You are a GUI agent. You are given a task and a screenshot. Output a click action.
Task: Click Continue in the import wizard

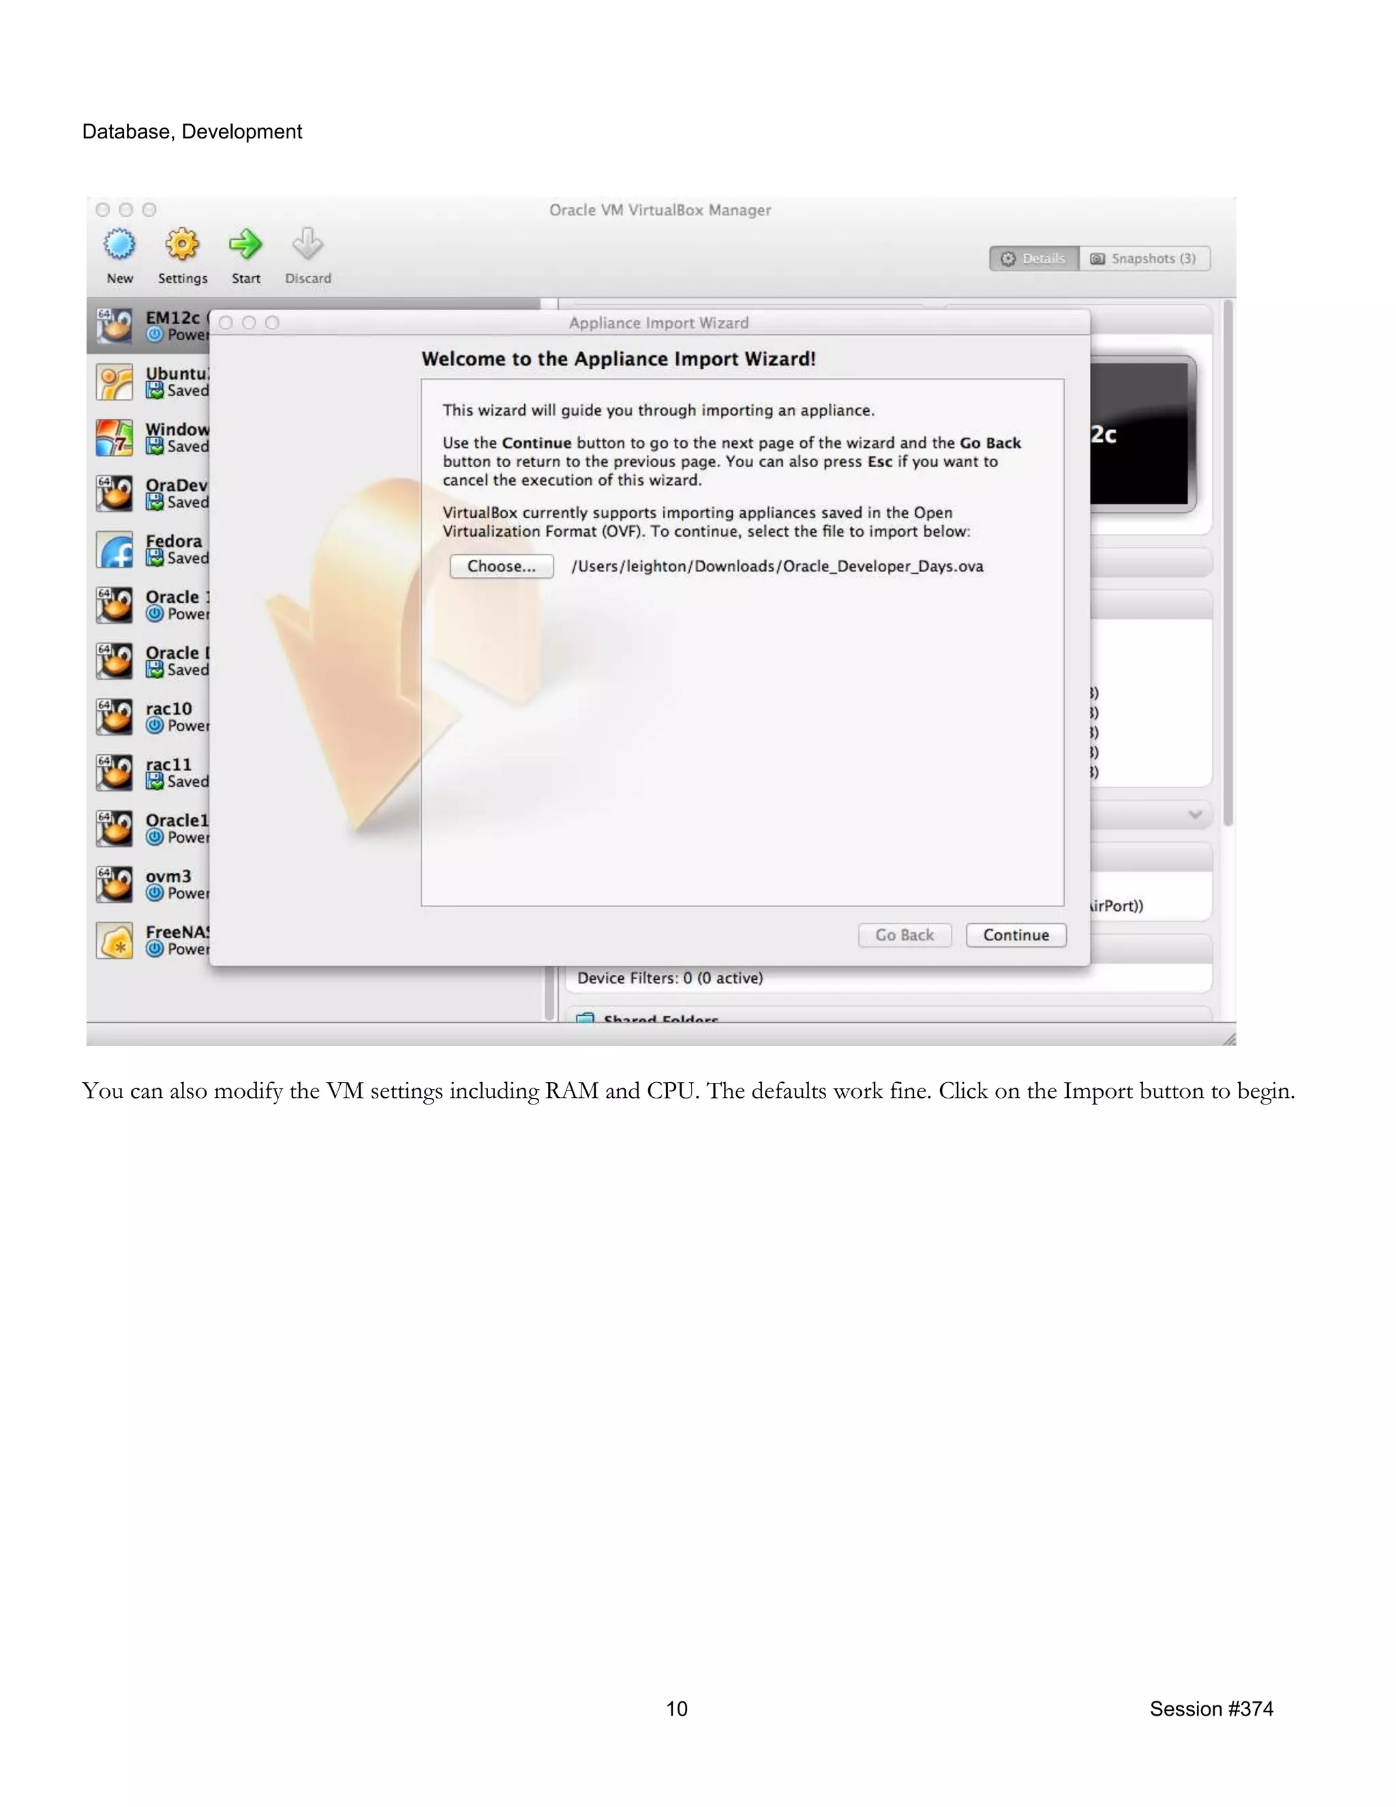(x=1016, y=935)
